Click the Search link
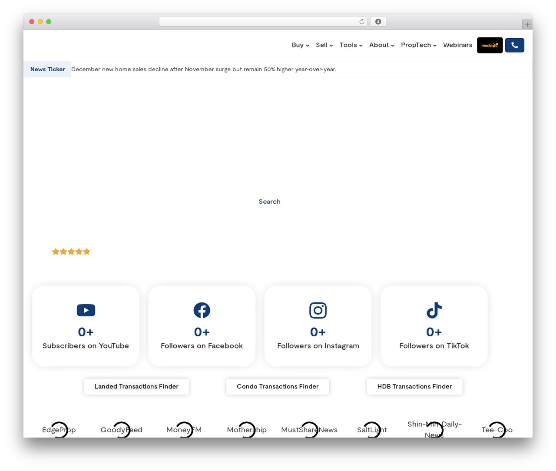 pyautogui.click(x=270, y=202)
